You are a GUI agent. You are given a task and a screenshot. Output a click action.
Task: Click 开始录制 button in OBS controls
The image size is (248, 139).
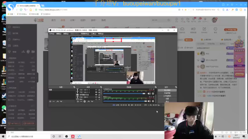click(x=167, y=93)
